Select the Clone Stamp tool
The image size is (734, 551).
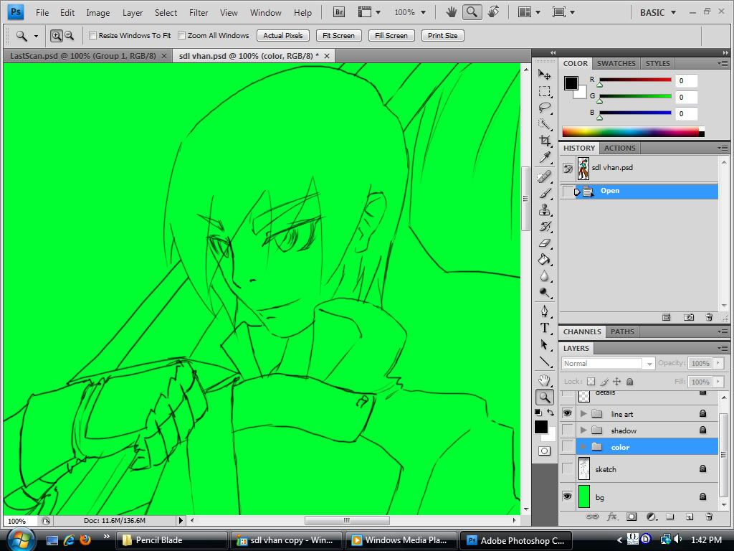[x=544, y=208]
